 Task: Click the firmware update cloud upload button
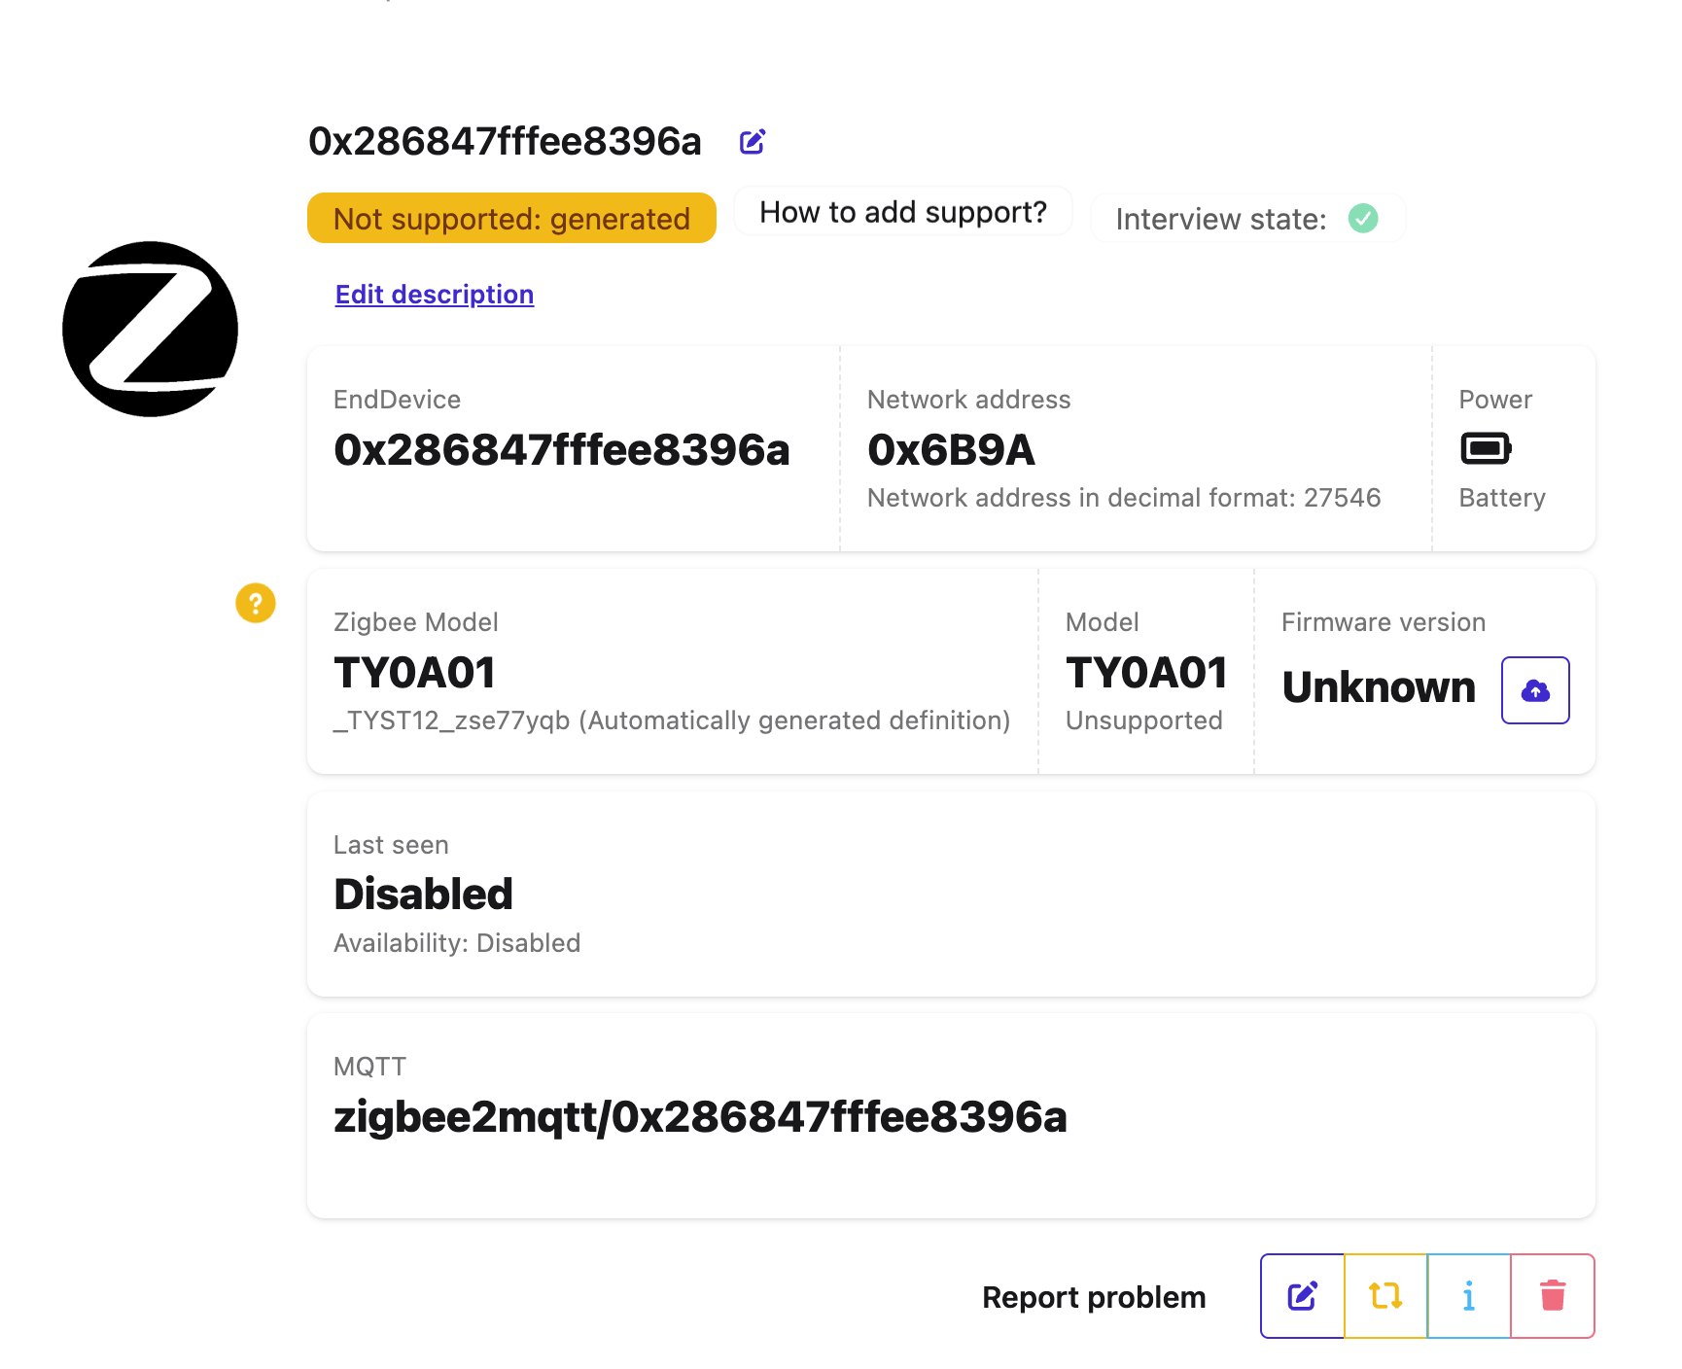[1535, 690]
